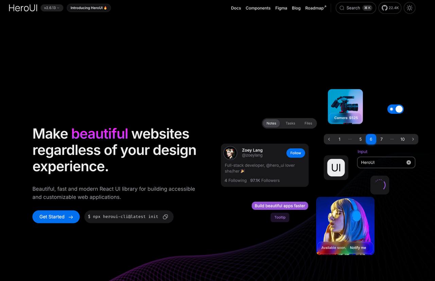Open the Components menu item
Screen dimensions: 435x281
point(258,8)
